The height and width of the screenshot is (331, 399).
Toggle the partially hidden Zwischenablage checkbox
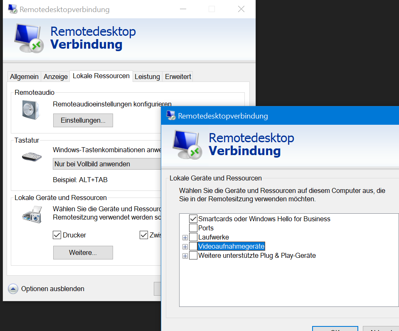click(144, 235)
